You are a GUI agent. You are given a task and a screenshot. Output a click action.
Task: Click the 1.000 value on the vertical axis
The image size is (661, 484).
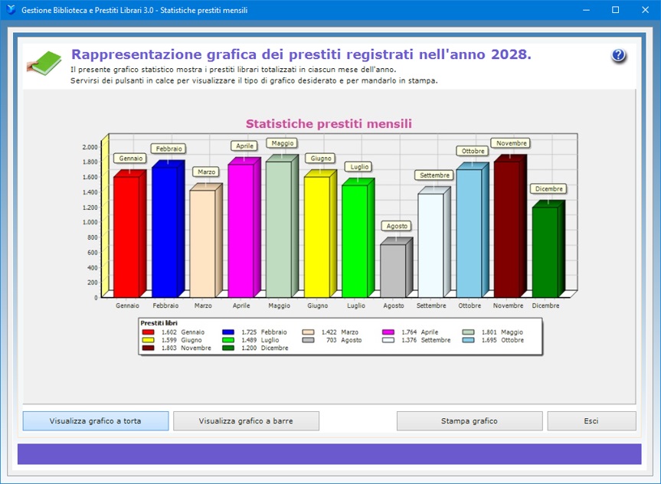point(90,222)
